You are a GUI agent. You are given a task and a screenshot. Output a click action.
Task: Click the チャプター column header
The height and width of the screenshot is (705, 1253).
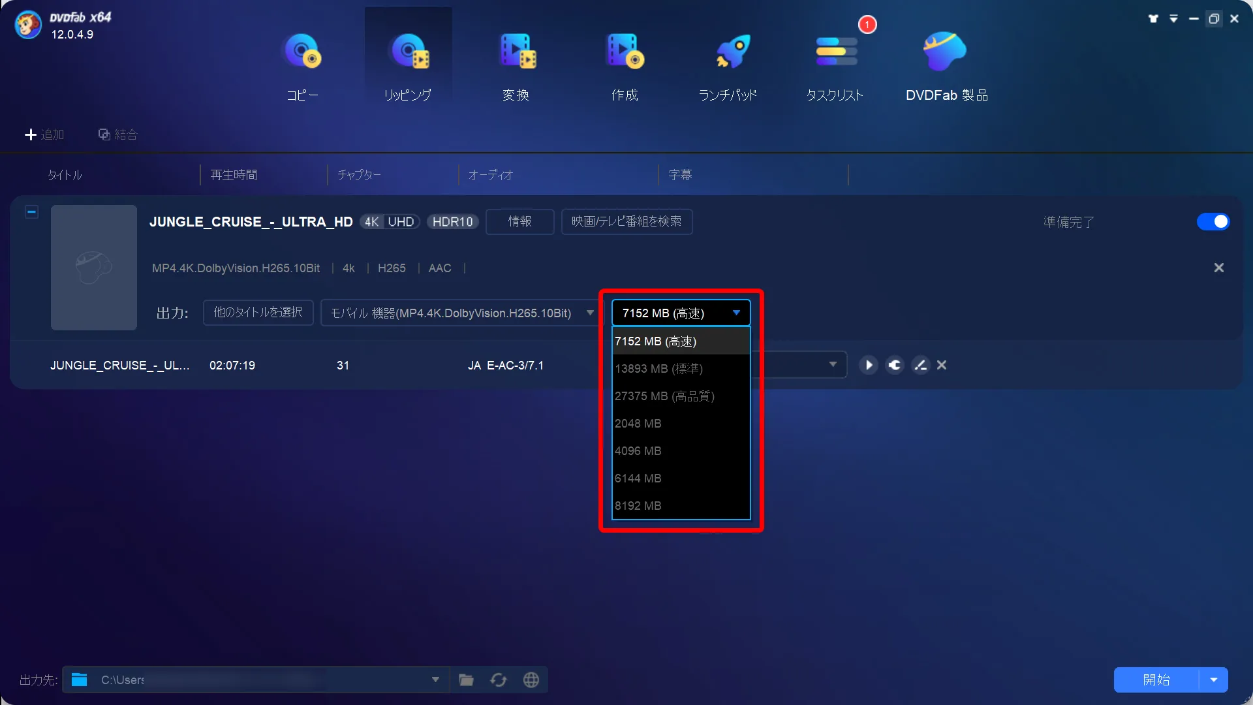click(x=359, y=175)
